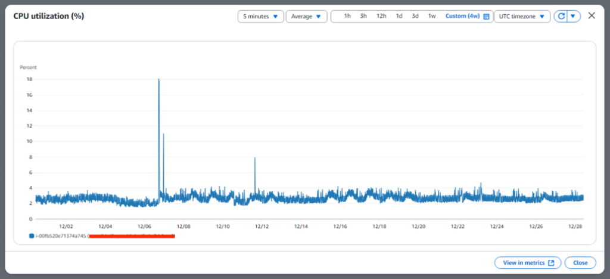This screenshot has height=279, width=610.
Task: Click the refresh graph icon
Action: pos(560,17)
